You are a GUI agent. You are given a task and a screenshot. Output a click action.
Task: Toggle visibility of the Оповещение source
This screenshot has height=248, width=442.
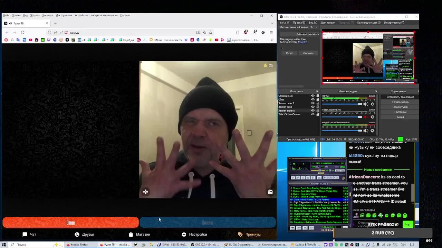[x=313, y=96]
